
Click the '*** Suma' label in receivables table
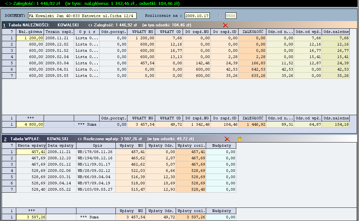[x=87, y=124]
